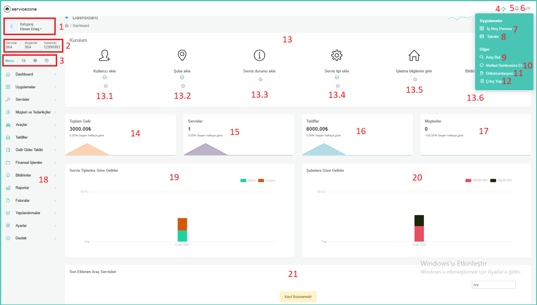
Task: Open İş Akış Panosu from apps menu
Action: 496,29
